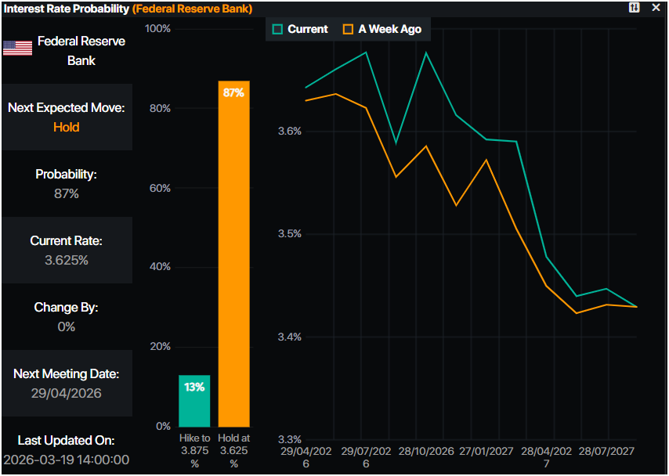This screenshot has width=669, height=476.
Task: Click the Hold next expected move value
Action: click(66, 127)
